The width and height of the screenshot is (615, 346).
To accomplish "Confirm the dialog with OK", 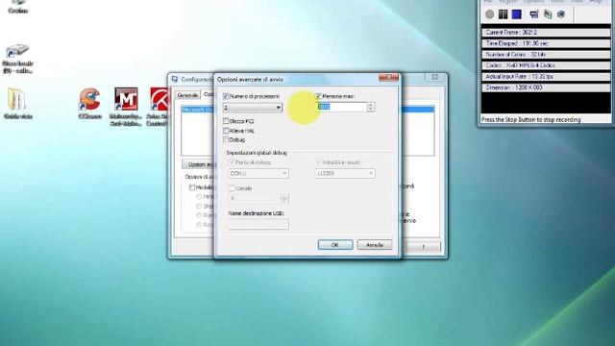I will [335, 245].
